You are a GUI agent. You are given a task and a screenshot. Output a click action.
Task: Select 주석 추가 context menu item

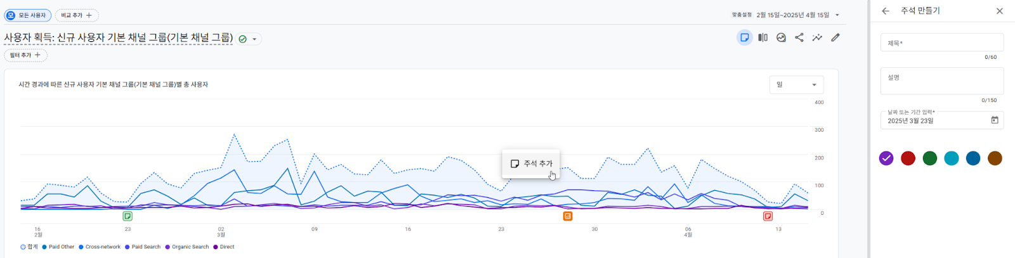(531, 164)
